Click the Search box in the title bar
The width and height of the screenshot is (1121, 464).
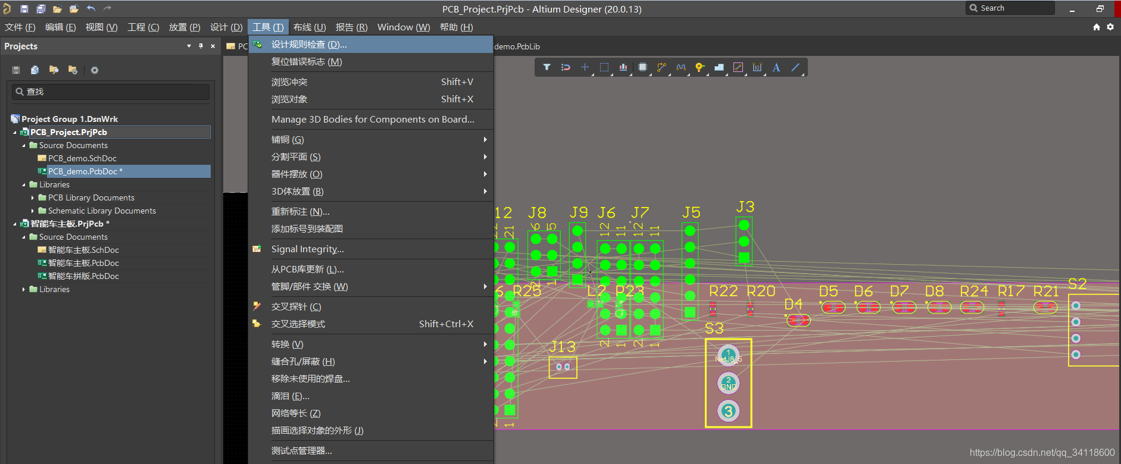1010,8
